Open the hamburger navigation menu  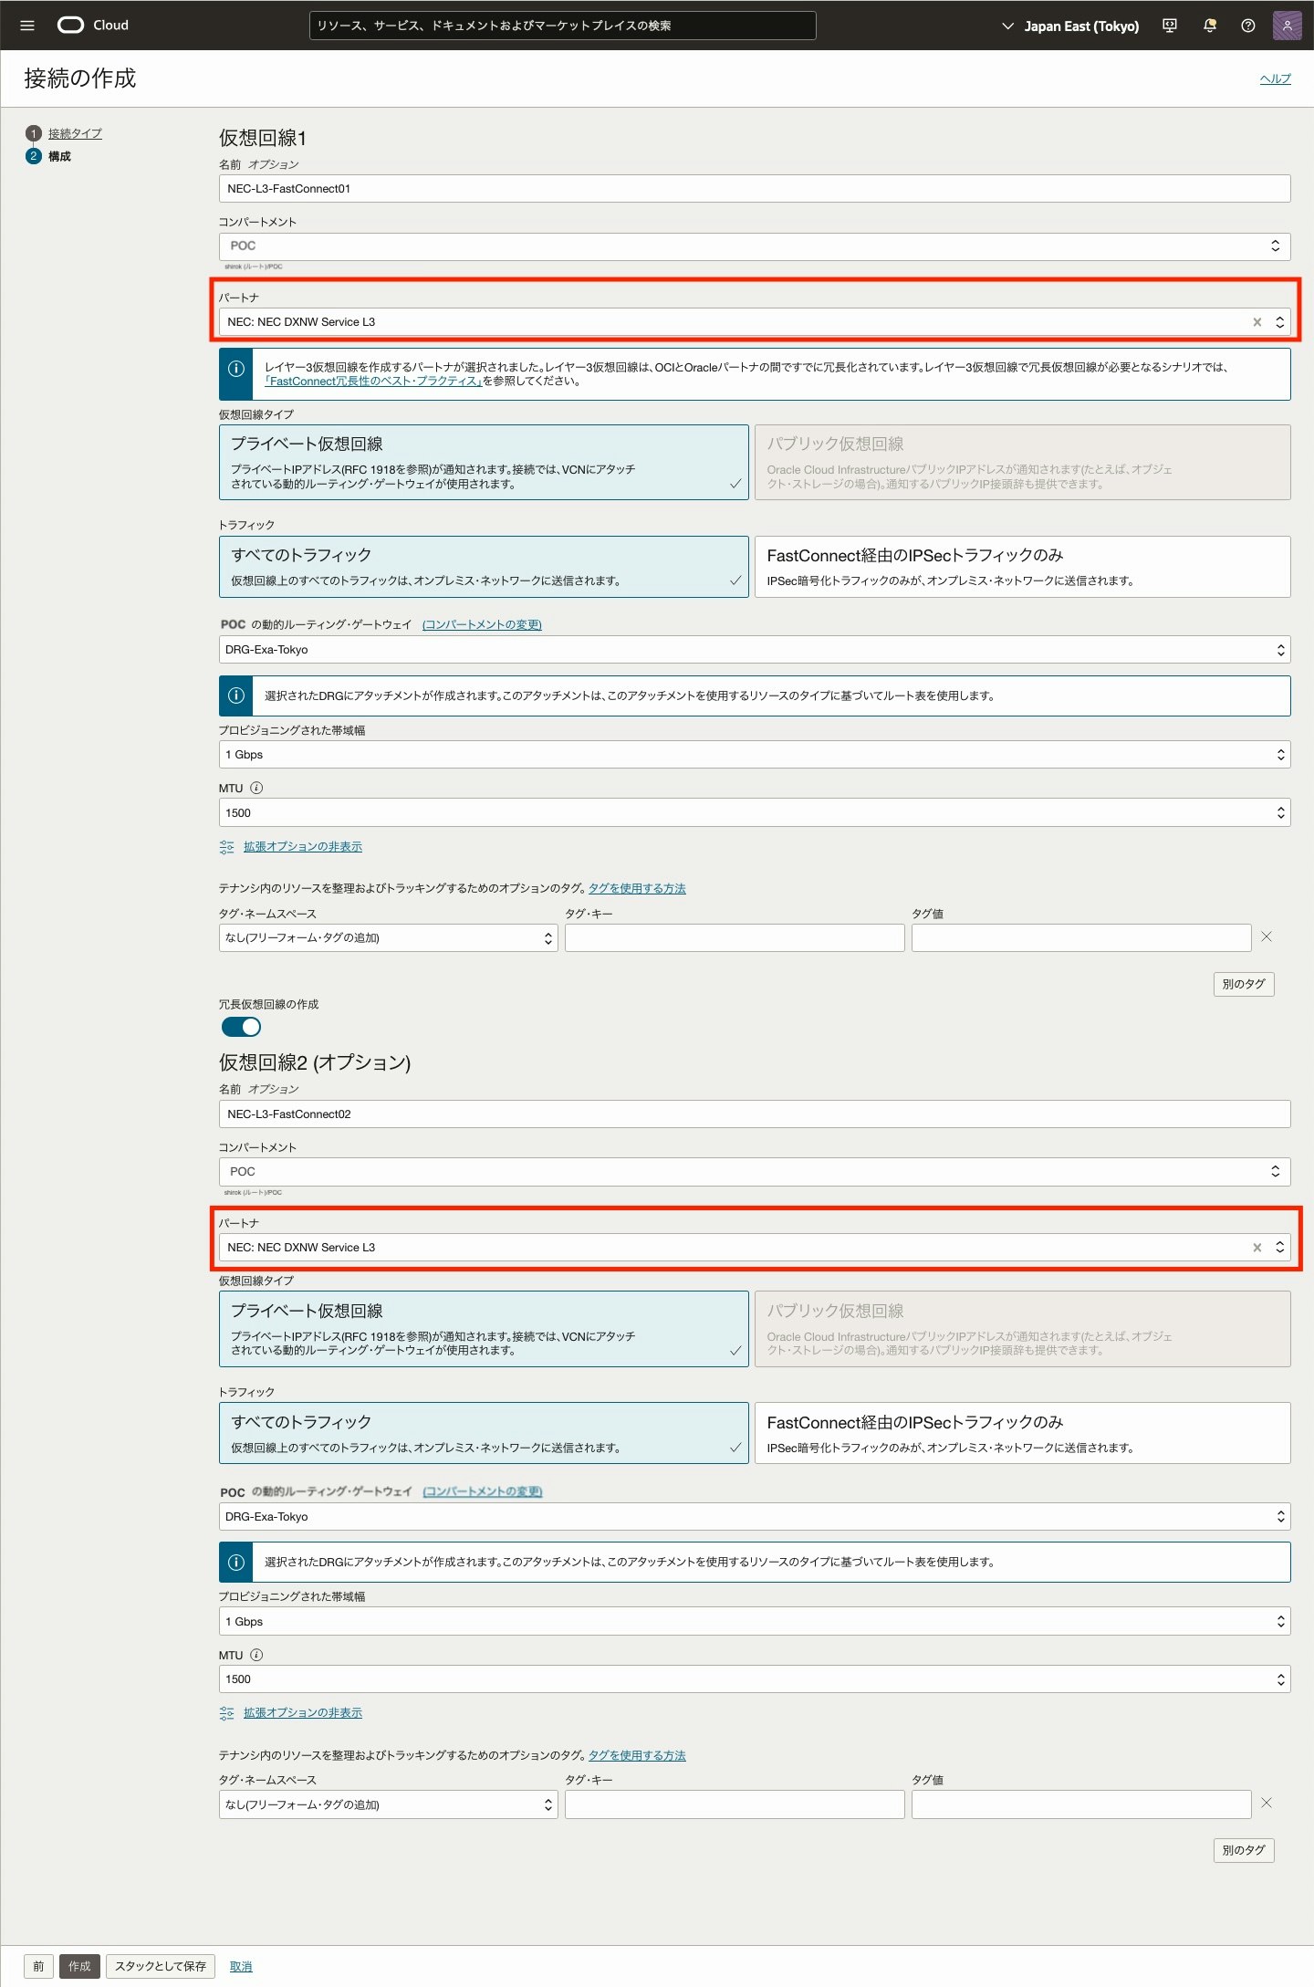[27, 26]
